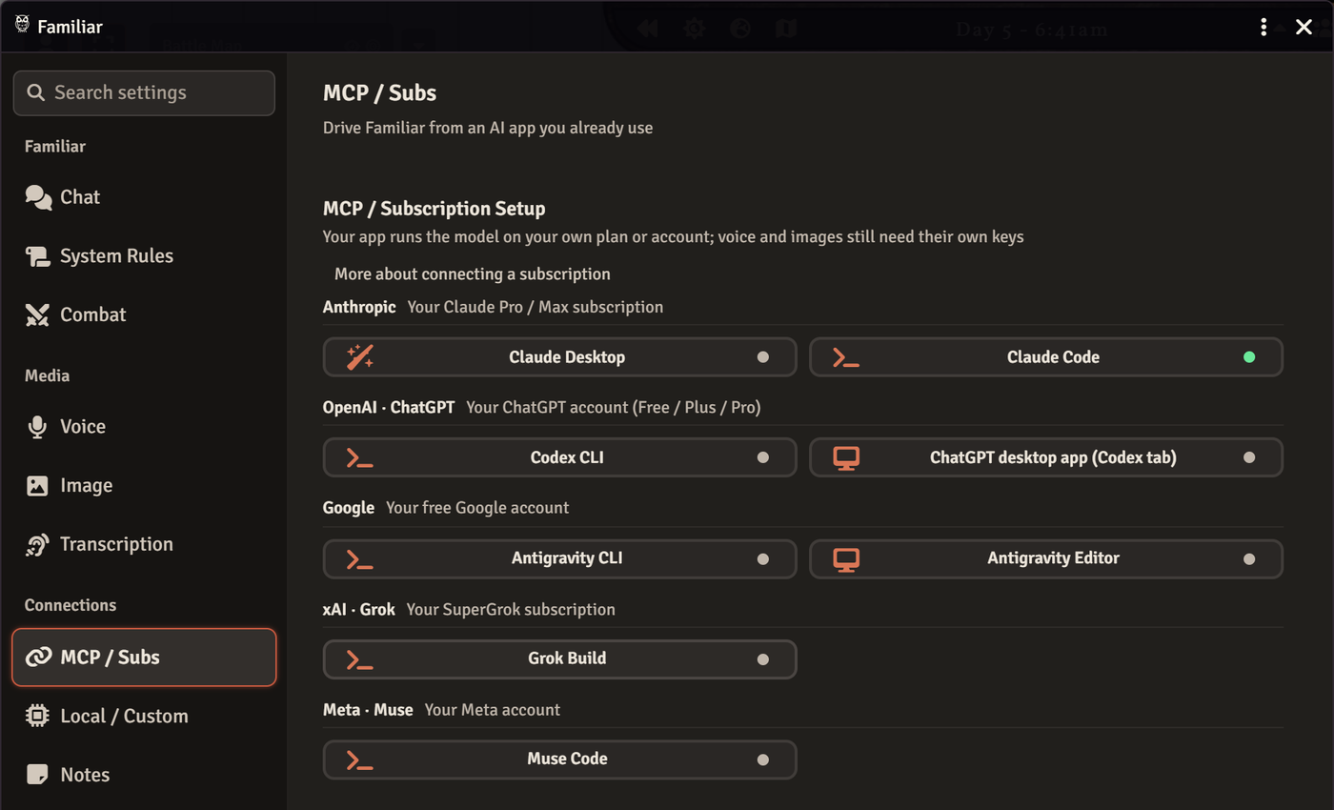Click the Claude Code terminal icon

845,357
